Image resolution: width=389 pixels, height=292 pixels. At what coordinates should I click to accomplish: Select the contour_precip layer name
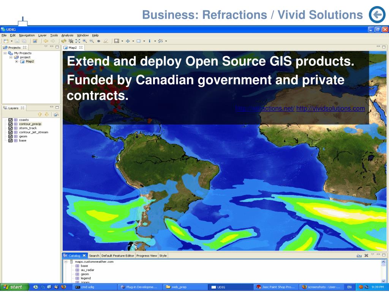click(30, 124)
